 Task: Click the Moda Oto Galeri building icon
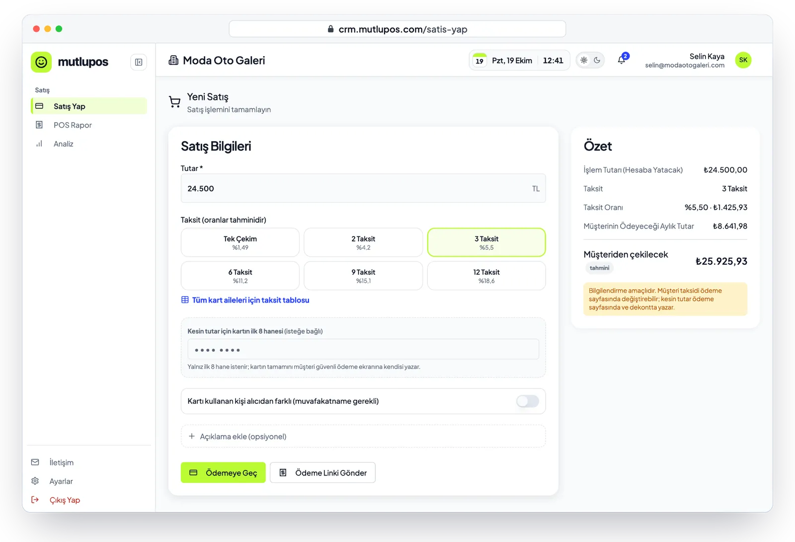pyautogui.click(x=173, y=60)
